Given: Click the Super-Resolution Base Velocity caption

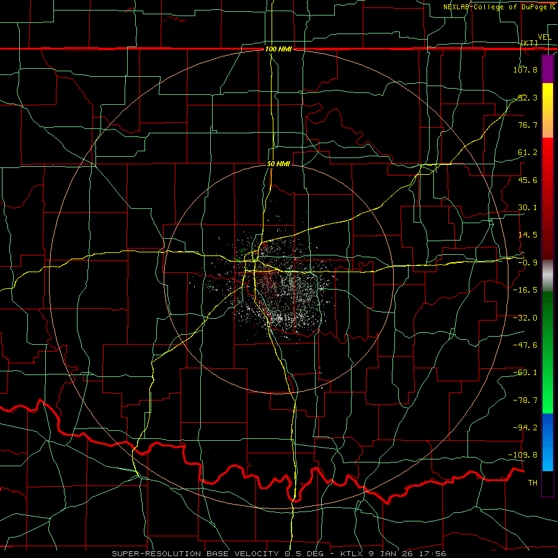Looking at the screenshot, I should 278,554.
